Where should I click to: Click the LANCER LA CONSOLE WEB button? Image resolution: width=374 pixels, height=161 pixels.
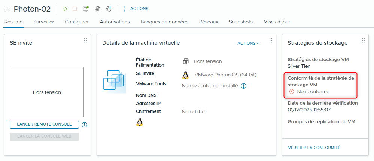45,136
